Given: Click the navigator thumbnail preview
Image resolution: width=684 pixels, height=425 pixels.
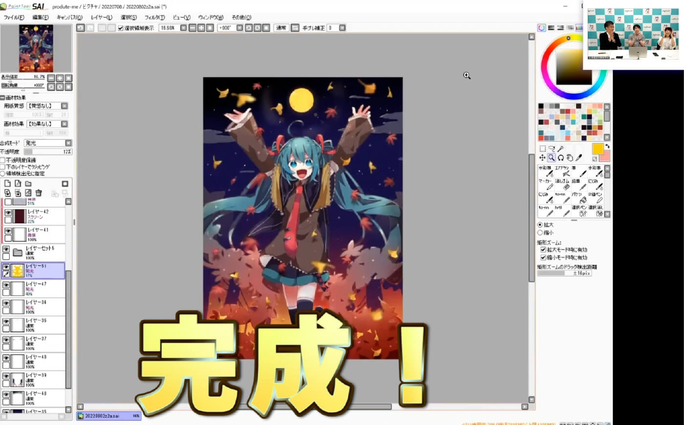Looking at the screenshot, I should [x=36, y=48].
